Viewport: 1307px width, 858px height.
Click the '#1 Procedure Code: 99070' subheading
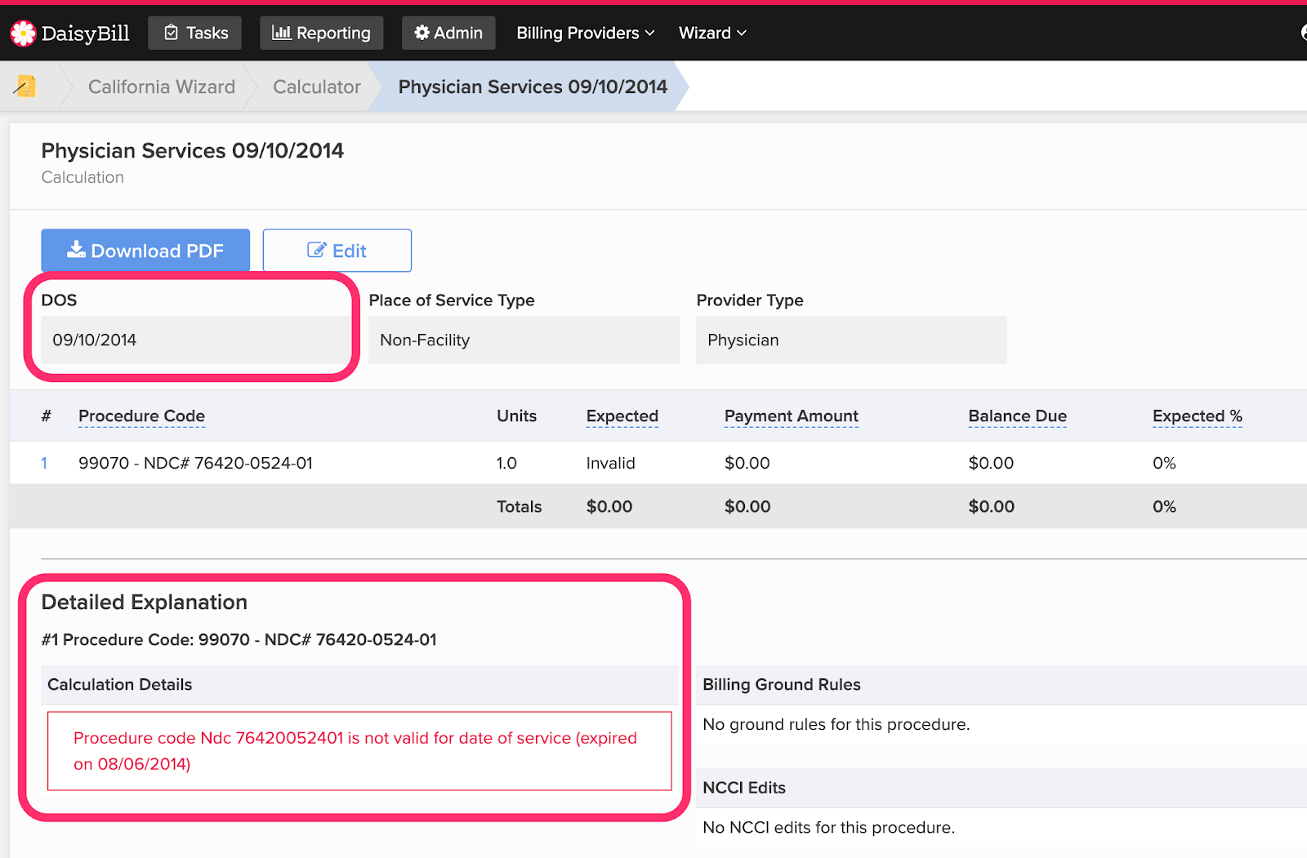pos(239,639)
